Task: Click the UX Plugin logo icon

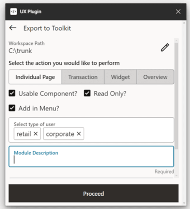Action: click(x=13, y=12)
